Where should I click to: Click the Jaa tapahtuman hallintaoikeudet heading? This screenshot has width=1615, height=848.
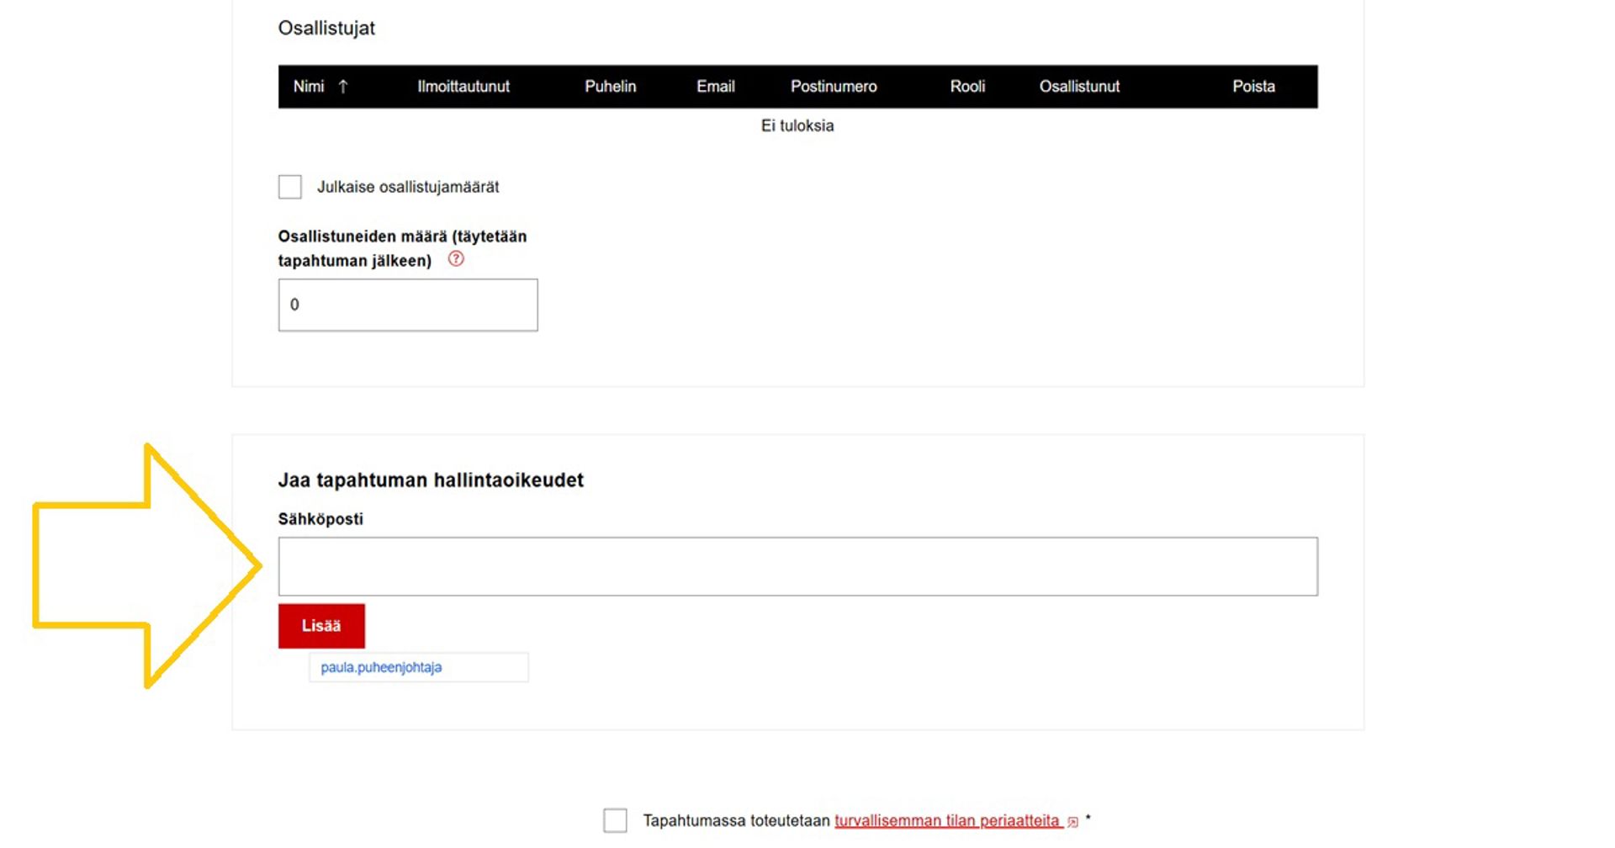point(431,480)
